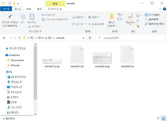Go Up one level with the up arrow
Viewport: 167px width, 121px height.
(x=20, y=38)
